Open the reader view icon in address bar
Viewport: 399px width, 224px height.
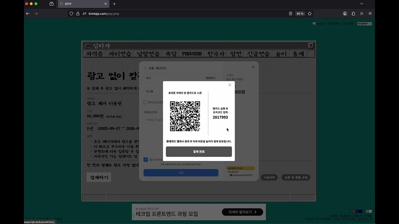[x=291, y=13]
